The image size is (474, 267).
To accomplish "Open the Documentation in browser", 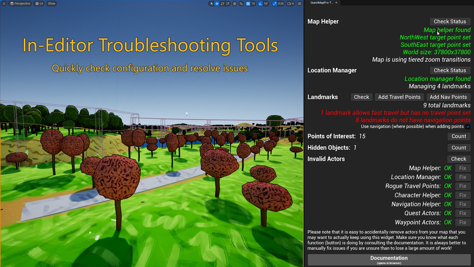I will click(x=389, y=260).
